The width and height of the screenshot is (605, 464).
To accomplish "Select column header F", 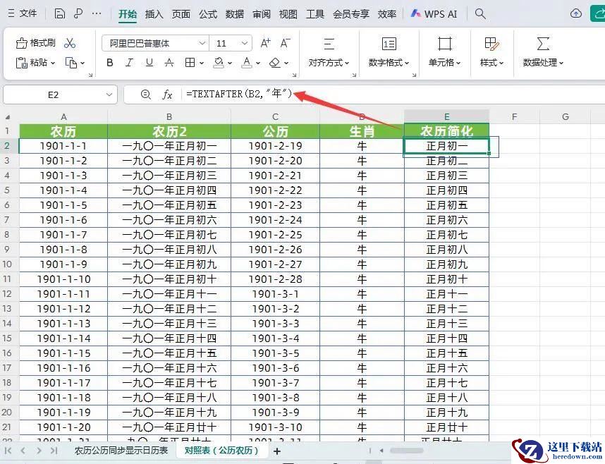I will pos(514,116).
